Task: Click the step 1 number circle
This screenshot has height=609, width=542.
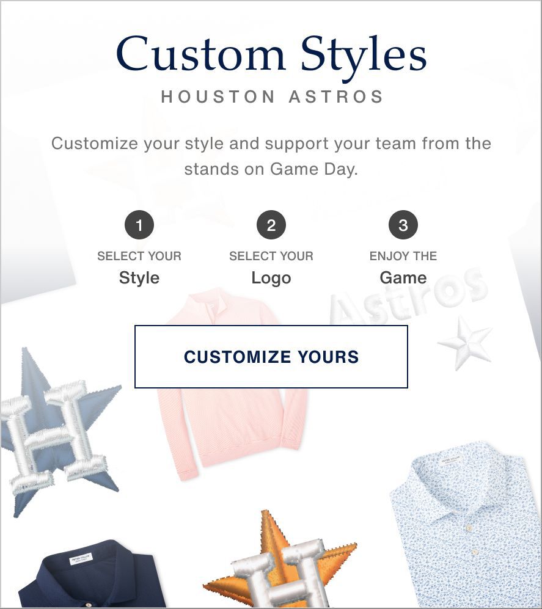Action: click(x=139, y=225)
